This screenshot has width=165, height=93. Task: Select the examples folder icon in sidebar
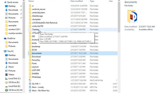[x=6, y=26]
